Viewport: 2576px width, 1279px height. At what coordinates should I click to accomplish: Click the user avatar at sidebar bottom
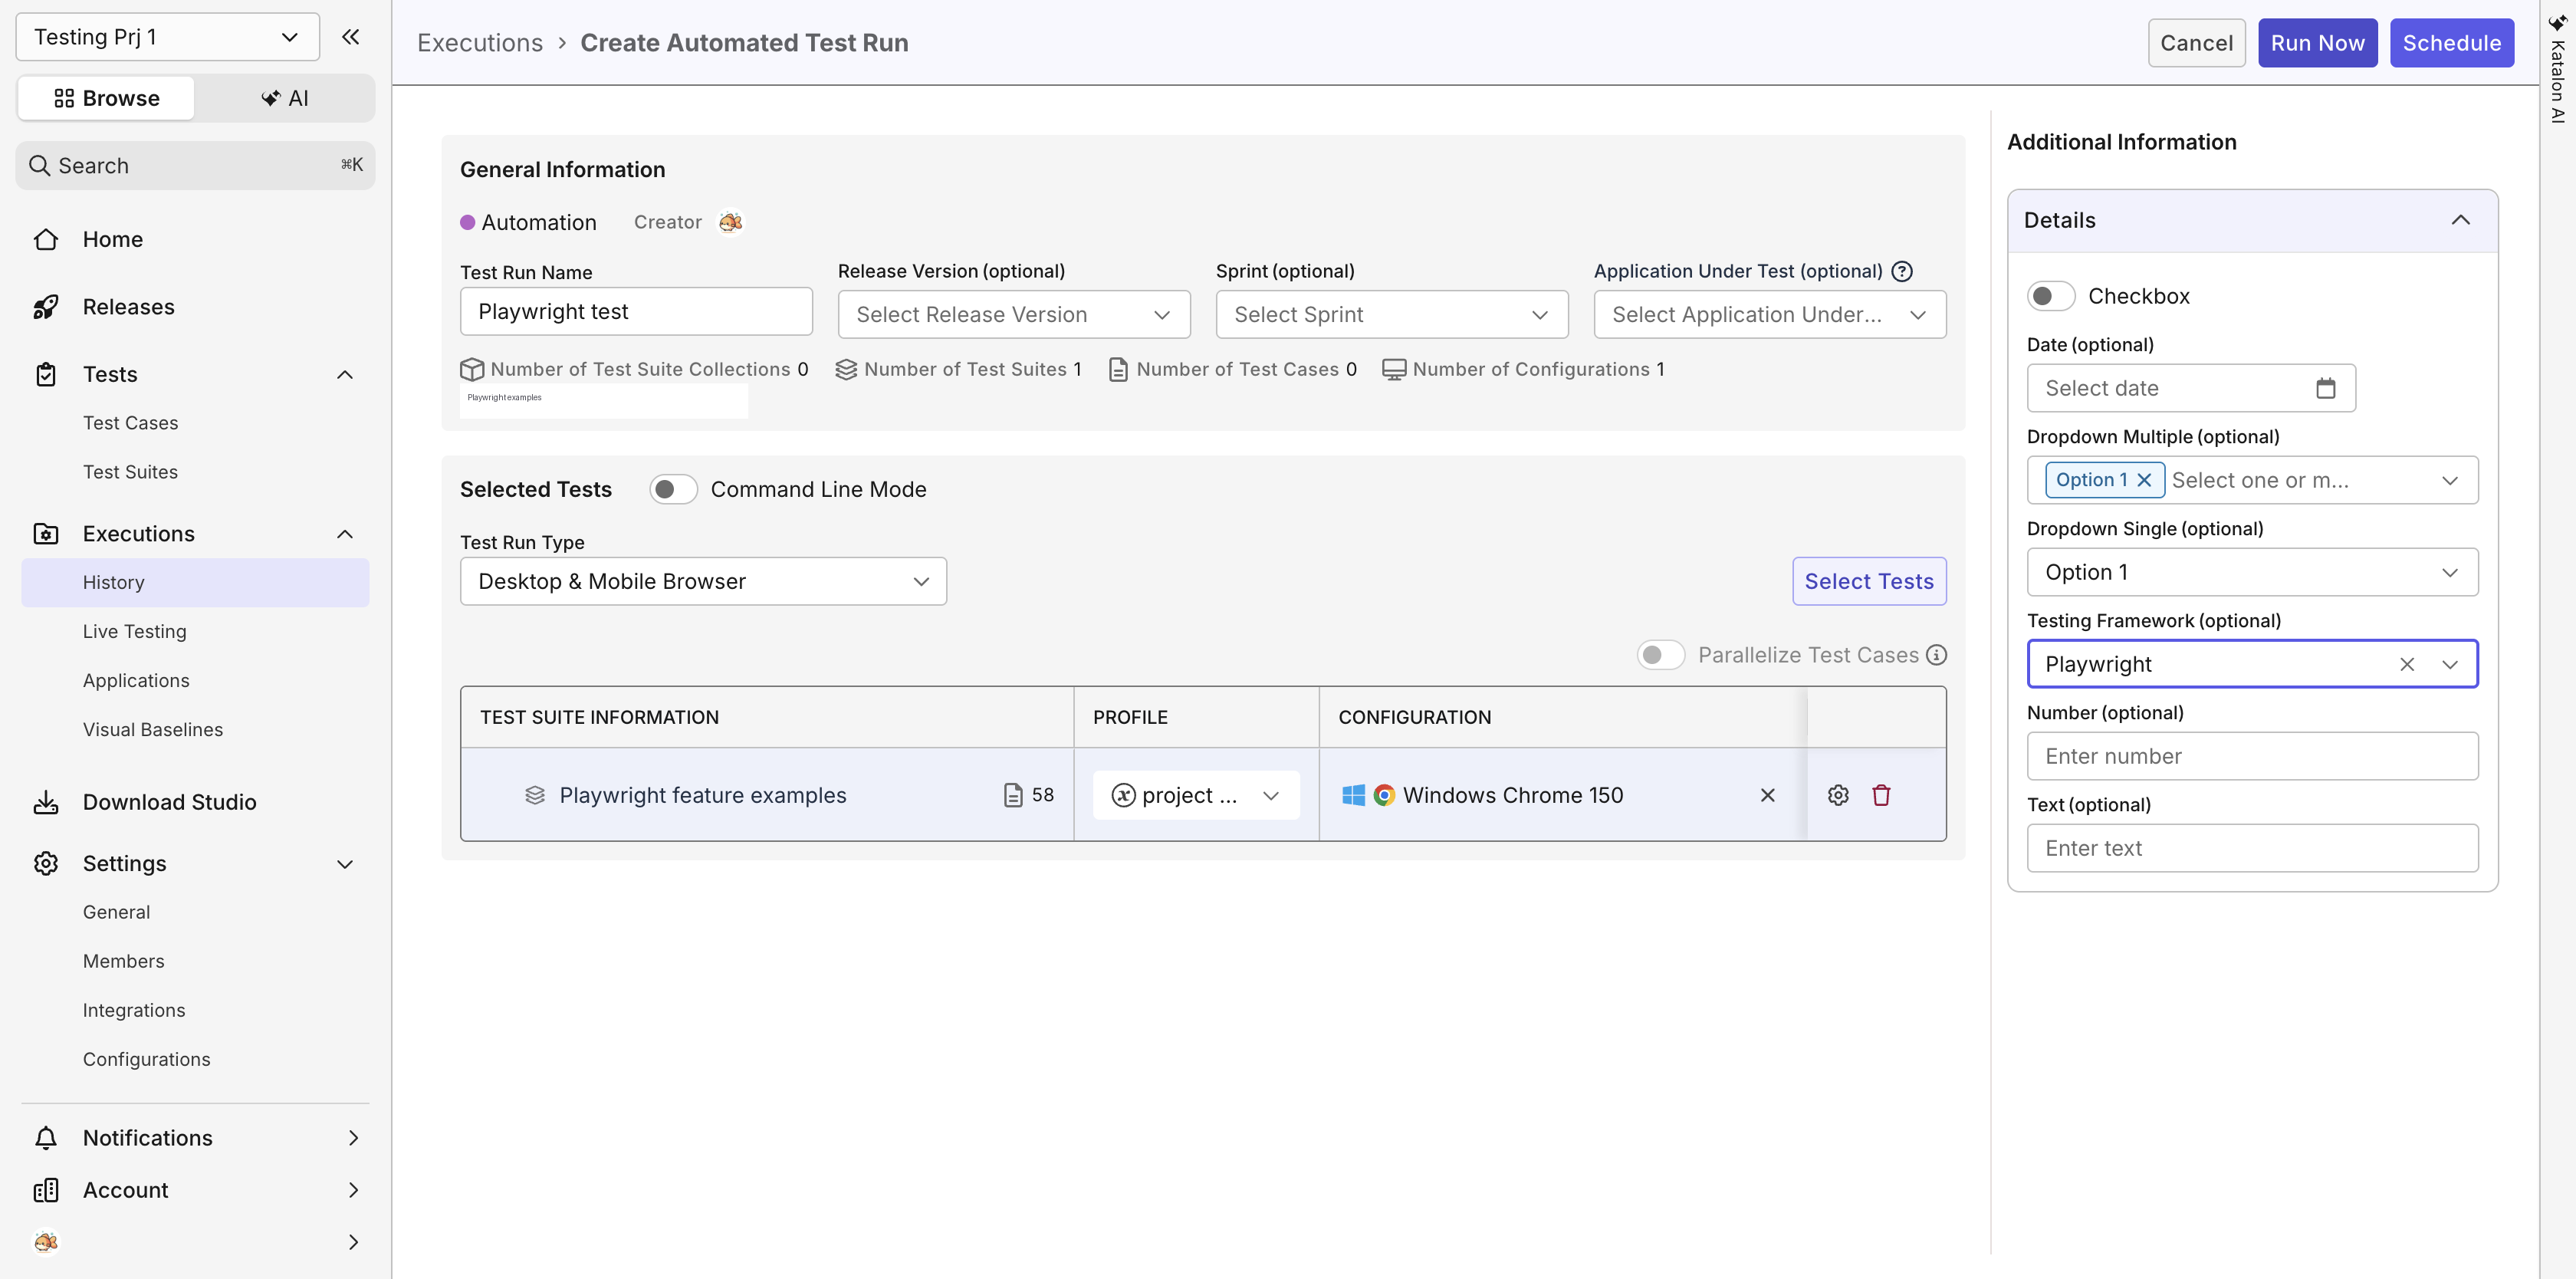coord(46,1242)
